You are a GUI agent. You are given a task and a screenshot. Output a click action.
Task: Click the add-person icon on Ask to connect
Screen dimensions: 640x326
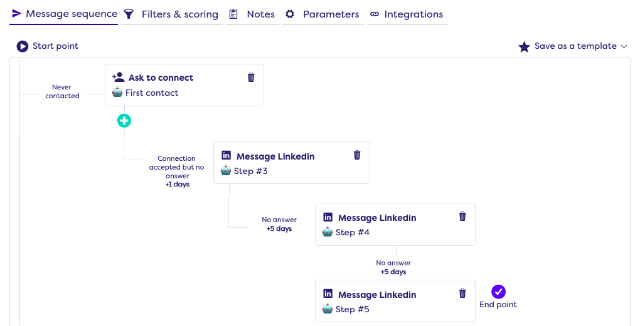(x=118, y=78)
